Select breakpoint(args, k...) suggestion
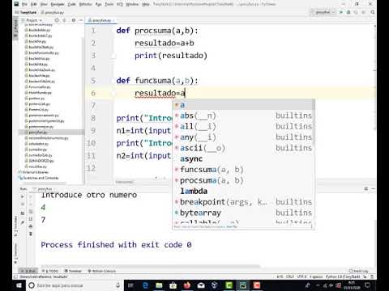 (243, 202)
